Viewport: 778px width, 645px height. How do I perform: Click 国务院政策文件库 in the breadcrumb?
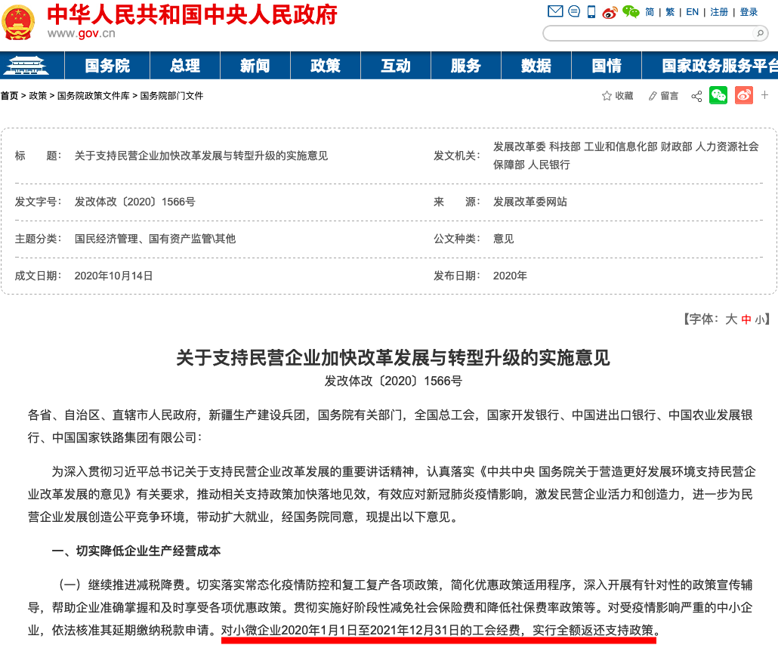(x=94, y=96)
